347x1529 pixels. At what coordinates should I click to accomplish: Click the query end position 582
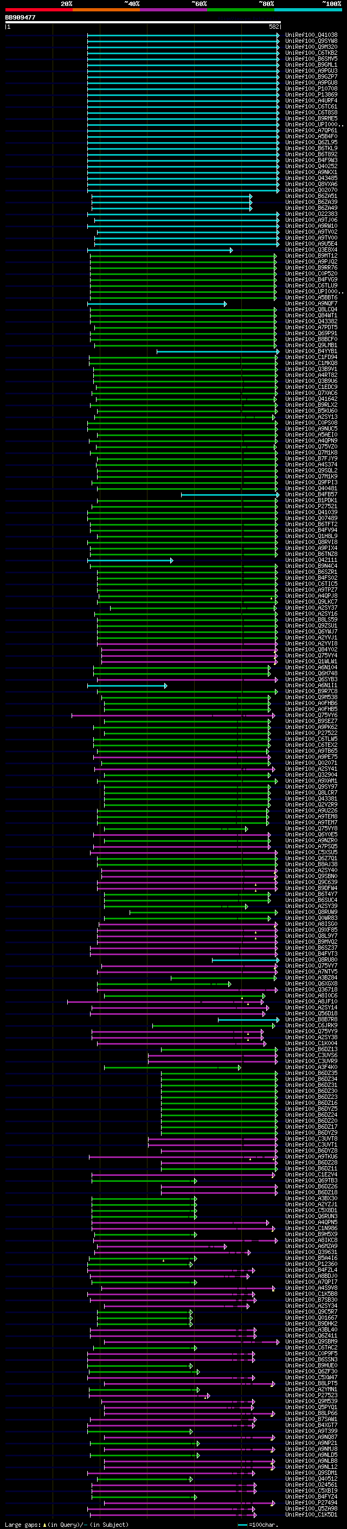pos(274,27)
